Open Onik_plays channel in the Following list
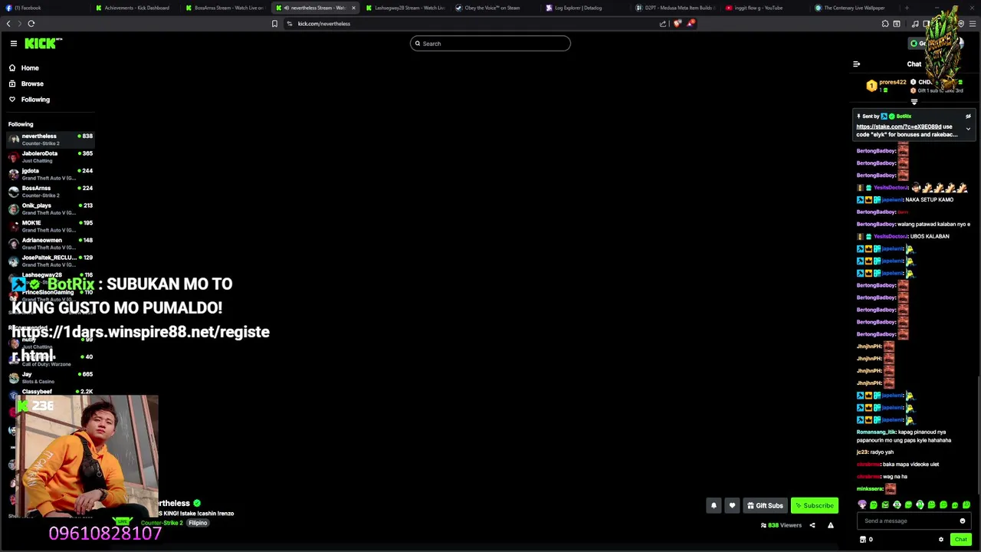 pos(50,209)
